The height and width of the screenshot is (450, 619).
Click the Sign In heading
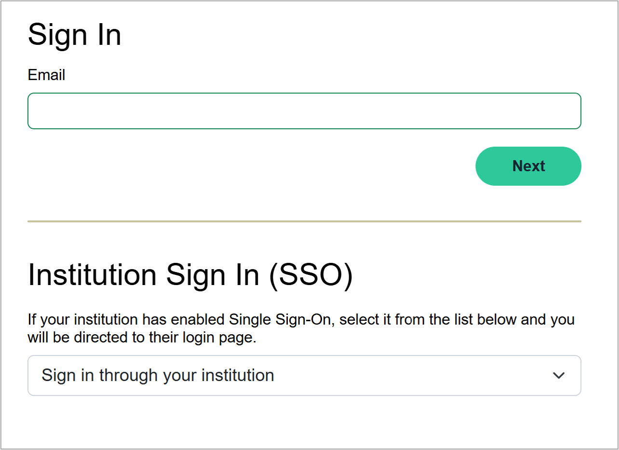point(74,35)
